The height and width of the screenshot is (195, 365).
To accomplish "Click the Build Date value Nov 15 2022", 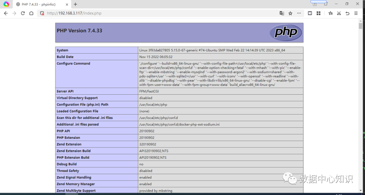I will coord(156,57).
